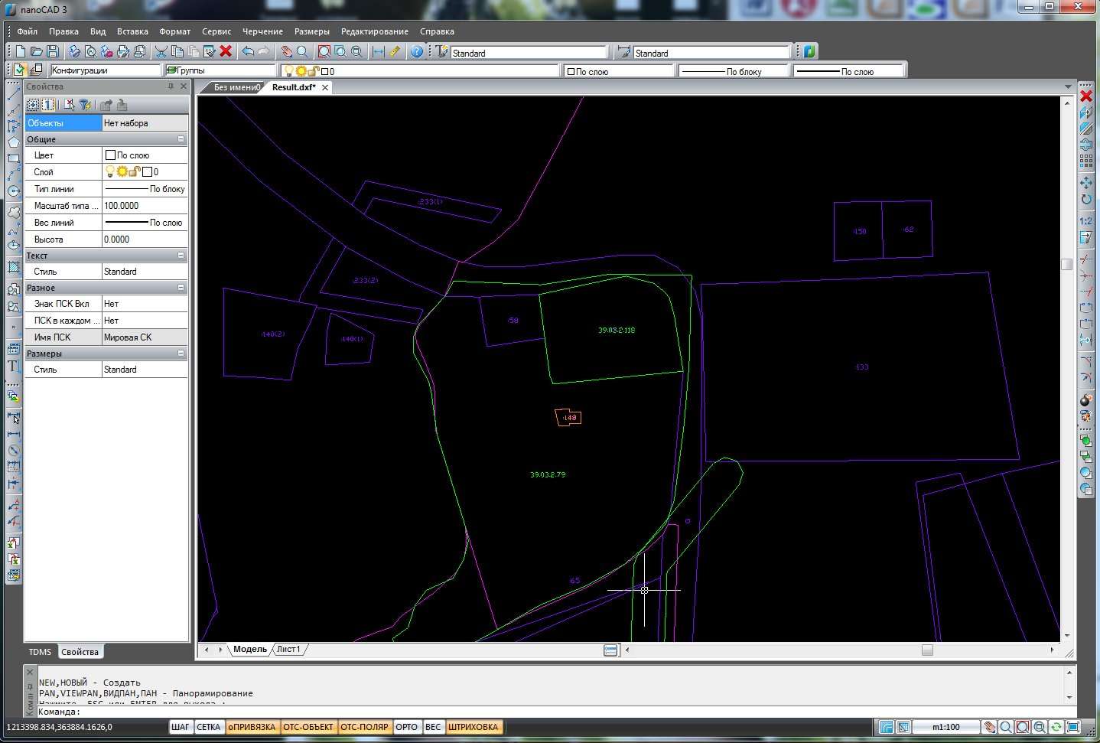
Task: Open the Конфигурации field in toolbar
Action: tap(106, 70)
